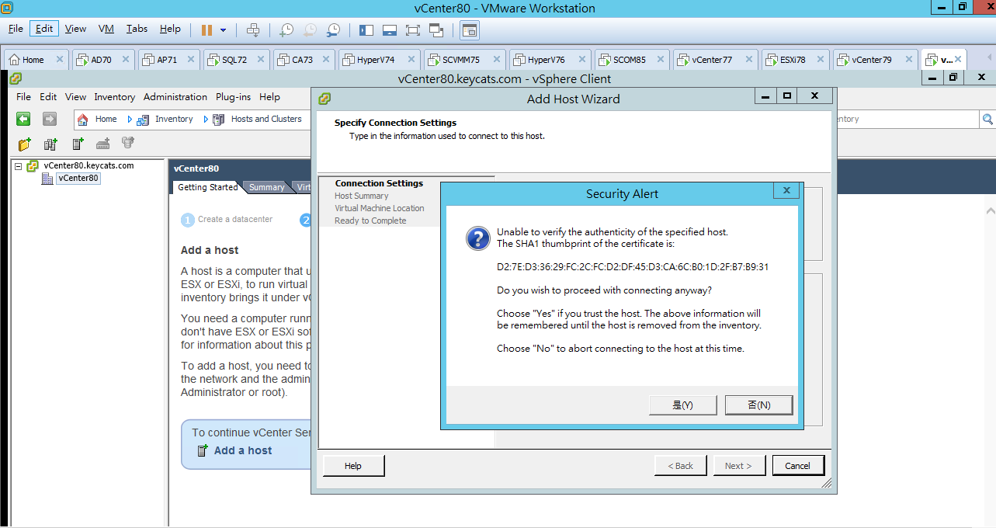Close the AP71 tab
This screenshot has height=528, width=996.
pos(193,59)
